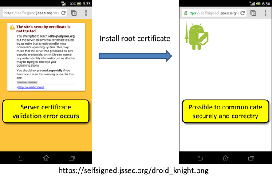272x180 pixels.
Task: Tap the Android back button on right phone
Action: coord(200,158)
